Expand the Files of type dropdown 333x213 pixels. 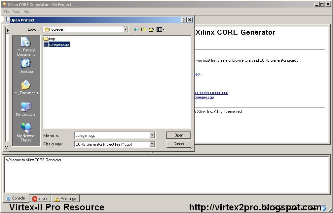tap(152, 144)
